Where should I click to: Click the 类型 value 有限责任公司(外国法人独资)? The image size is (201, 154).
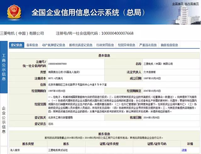tap(64, 72)
